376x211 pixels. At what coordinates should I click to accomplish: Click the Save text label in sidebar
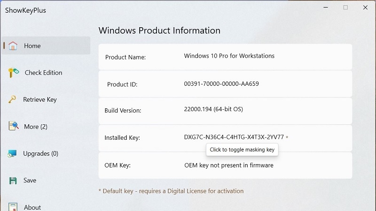(30, 181)
